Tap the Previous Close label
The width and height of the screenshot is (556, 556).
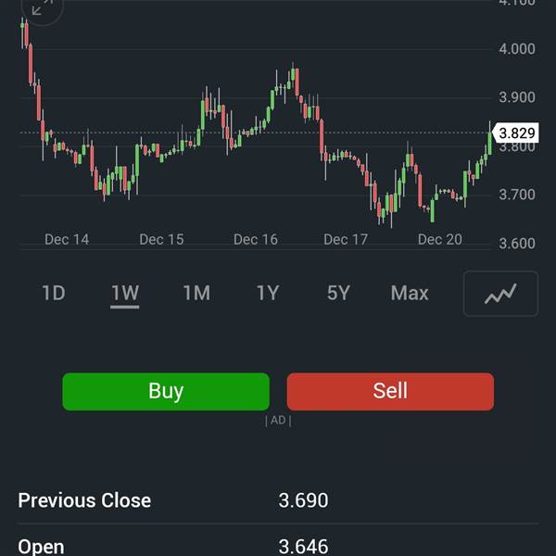tap(84, 500)
